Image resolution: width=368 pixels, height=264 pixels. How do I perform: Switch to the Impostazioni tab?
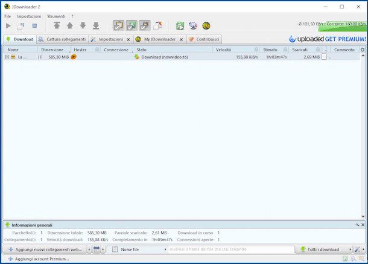[111, 39]
